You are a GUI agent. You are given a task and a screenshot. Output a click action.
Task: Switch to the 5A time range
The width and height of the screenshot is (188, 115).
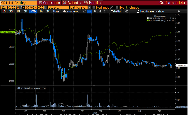[x=48, y=11]
